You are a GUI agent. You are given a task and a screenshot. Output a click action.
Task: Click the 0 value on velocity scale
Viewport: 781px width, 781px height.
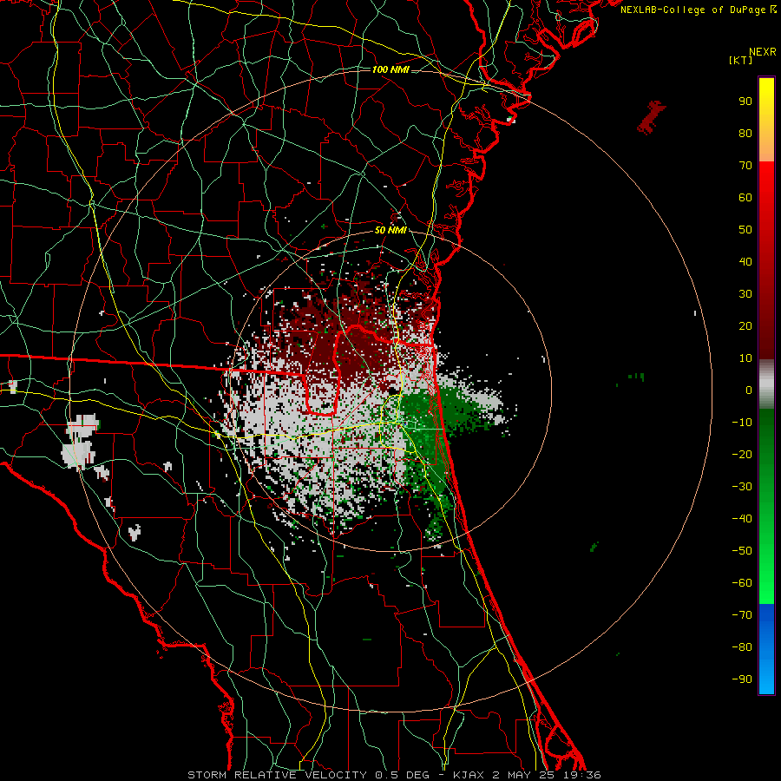tap(749, 390)
